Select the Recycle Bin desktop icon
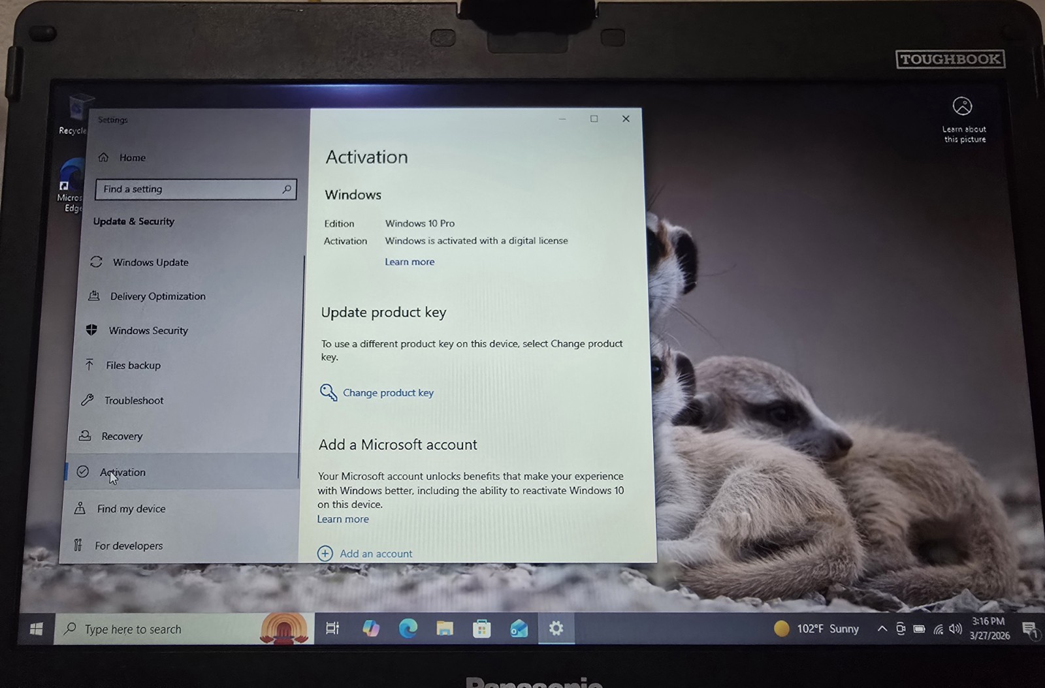Viewport: 1045px width, 688px height. 75,114
